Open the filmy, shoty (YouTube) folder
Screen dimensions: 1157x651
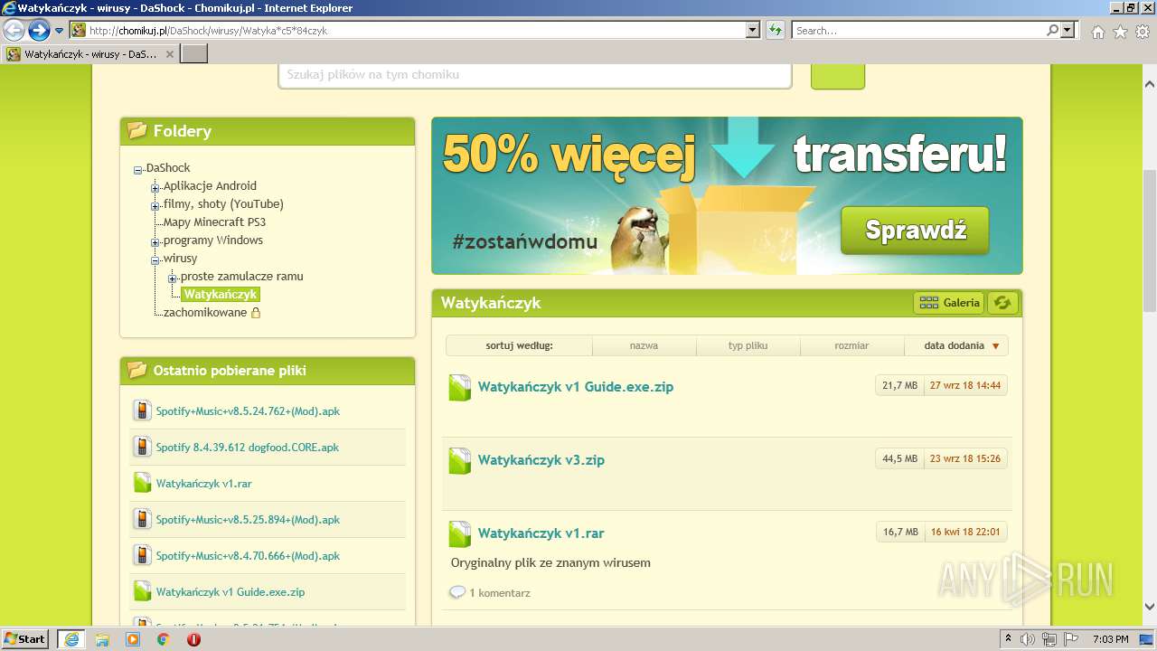223,203
